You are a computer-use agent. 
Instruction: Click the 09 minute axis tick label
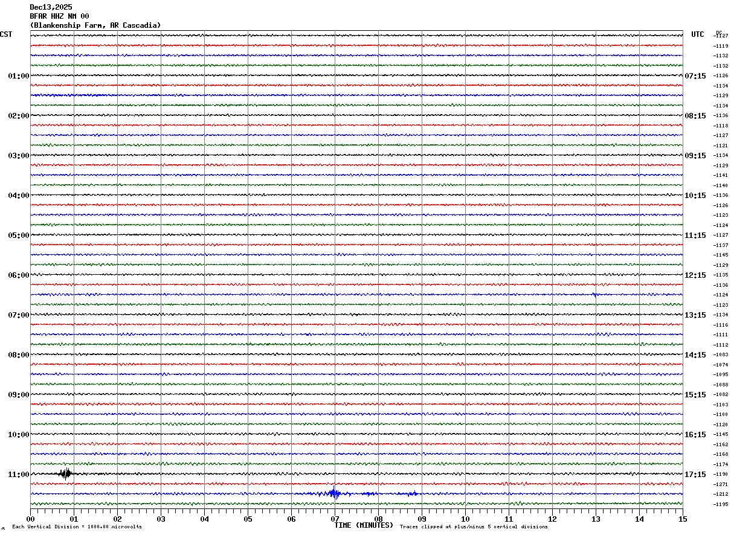pyautogui.click(x=422, y=519)
